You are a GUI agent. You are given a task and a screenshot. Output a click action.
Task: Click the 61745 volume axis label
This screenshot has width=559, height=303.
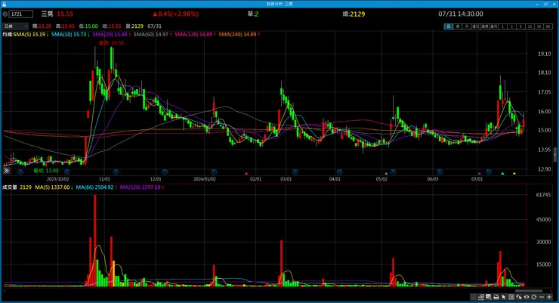click(543, 195)
